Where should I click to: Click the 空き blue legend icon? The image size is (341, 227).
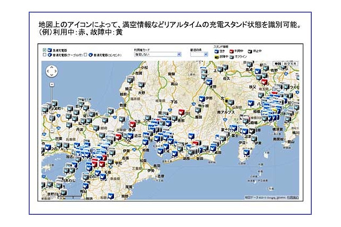[x=216, y=51]
